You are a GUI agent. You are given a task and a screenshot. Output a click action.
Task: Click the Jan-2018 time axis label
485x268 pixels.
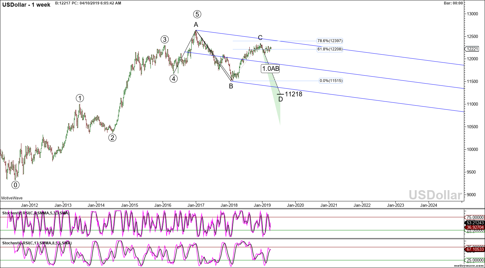pos(229,205)
